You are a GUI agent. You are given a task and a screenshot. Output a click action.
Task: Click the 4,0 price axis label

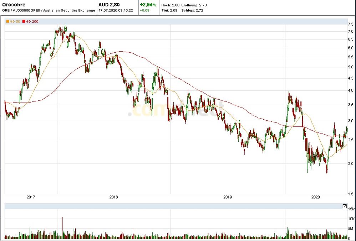[351, 91]
